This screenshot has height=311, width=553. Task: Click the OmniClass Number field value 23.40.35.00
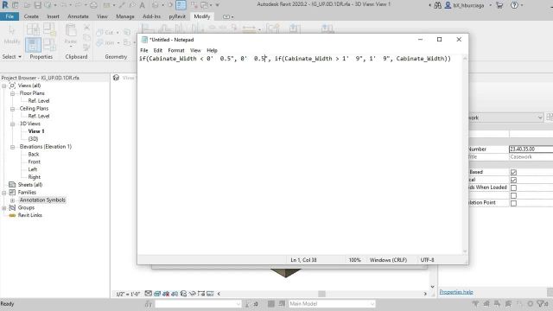pyautogui.click(x=531, y=149)
